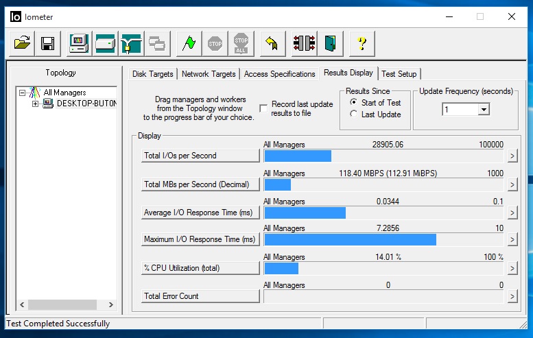This screenshot has height=338, width=533.
Task: Disconnect selected worker or manager icon
Action: click(x=304, y=43)
